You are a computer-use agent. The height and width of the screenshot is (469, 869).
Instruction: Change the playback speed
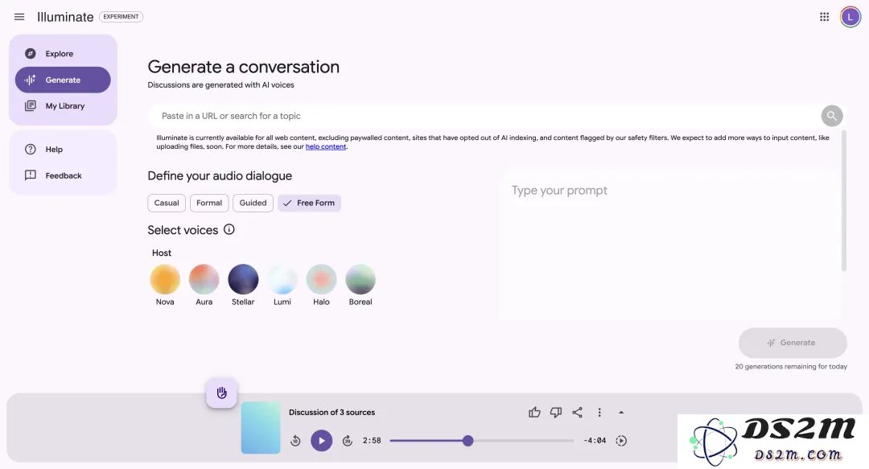[621, 441]
